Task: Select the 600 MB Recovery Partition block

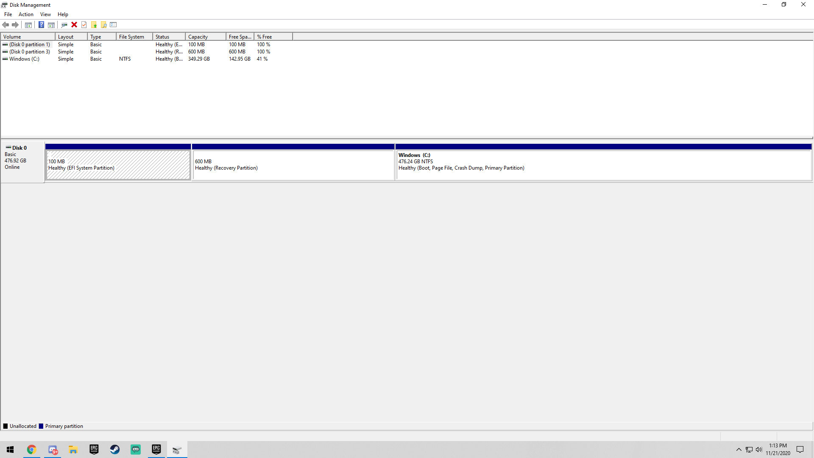Action: [293, 165]
